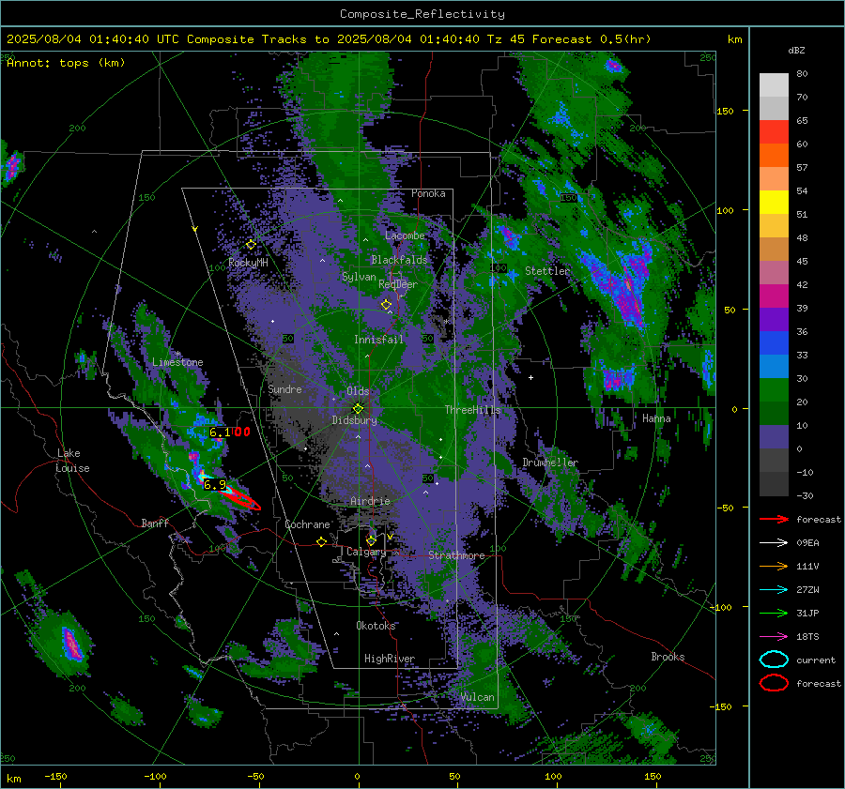Click the Didsbury city label
The width and height of the screenshot is (845, 789).
[x=354, y=420]
